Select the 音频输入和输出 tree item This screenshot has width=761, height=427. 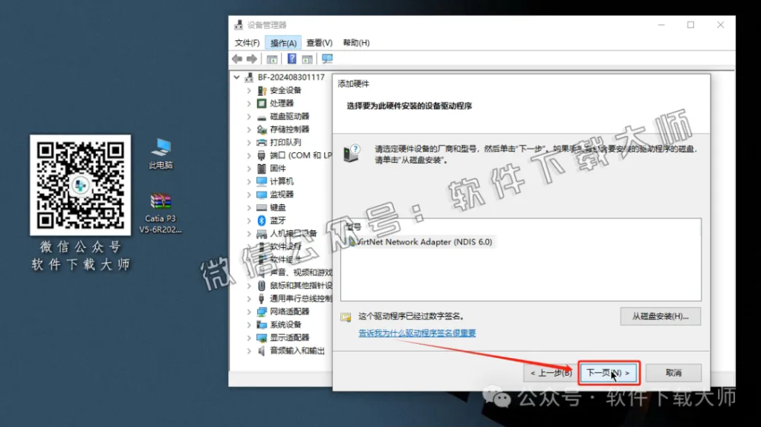coord(297,351)
